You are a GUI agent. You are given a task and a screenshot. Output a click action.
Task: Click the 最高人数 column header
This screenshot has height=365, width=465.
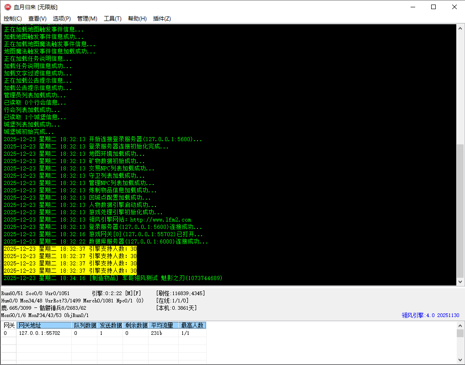click(192, 325)
